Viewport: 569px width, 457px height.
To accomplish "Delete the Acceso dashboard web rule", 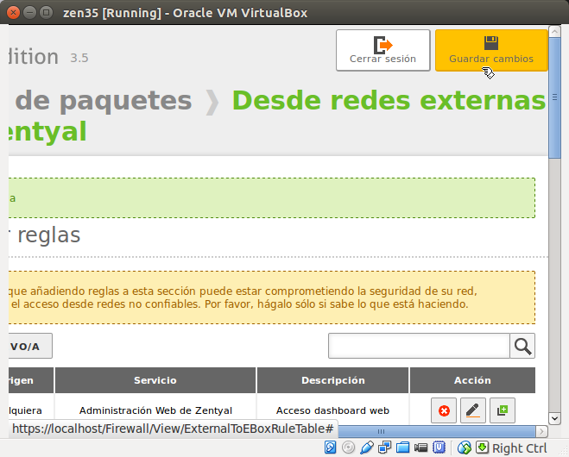I will point(444,410).
